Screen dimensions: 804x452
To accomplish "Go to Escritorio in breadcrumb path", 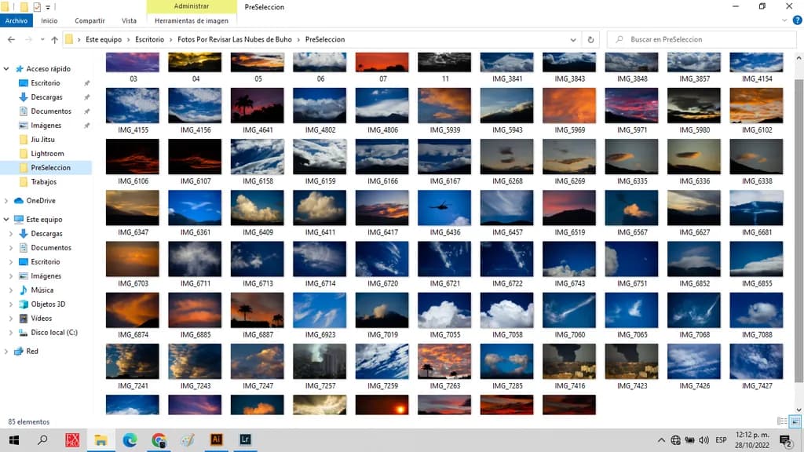I will click(150, 39).
